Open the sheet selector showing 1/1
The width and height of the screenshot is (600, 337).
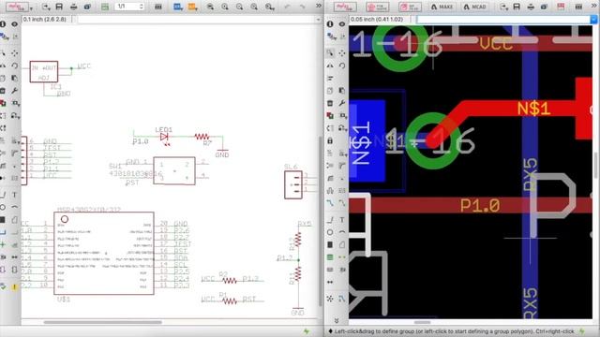coord(129,7)
